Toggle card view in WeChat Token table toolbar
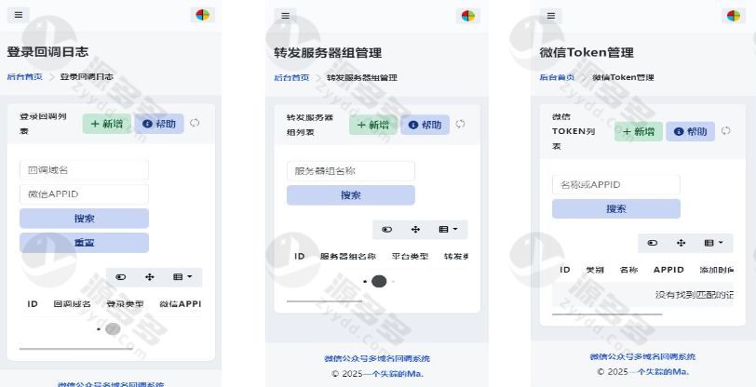The image size is (756, 387). tap(653, 243)
